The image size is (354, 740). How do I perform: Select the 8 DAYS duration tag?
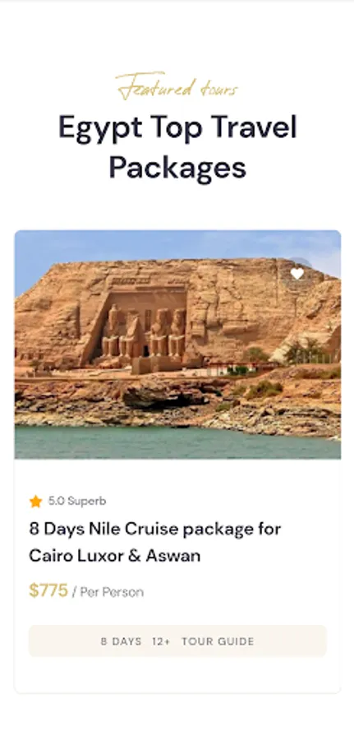[121, 641]
